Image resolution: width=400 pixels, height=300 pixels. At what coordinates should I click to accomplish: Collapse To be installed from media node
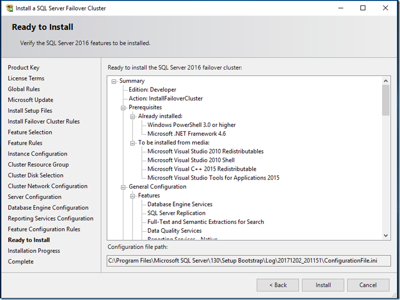(x=132, y=143)
